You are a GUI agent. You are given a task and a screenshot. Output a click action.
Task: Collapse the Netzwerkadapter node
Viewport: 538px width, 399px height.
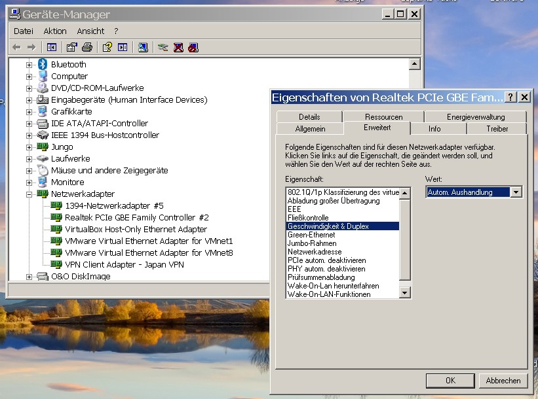pyautogui.click(x=29, y=194)
